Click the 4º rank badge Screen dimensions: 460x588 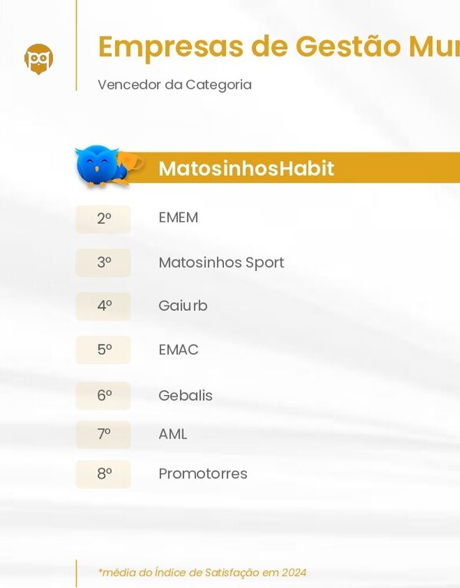pyautogui.click(x=103, y=306)
